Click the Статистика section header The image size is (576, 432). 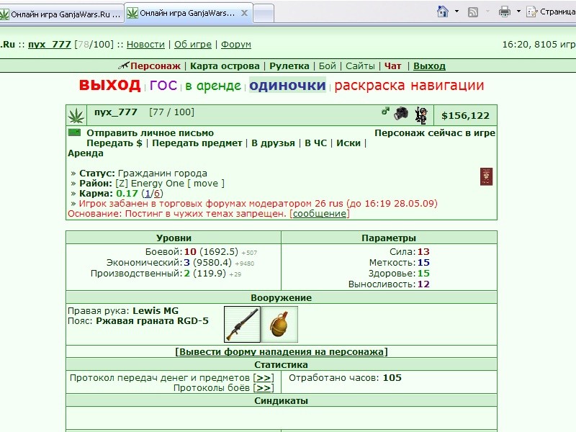(x=282, y=365)
